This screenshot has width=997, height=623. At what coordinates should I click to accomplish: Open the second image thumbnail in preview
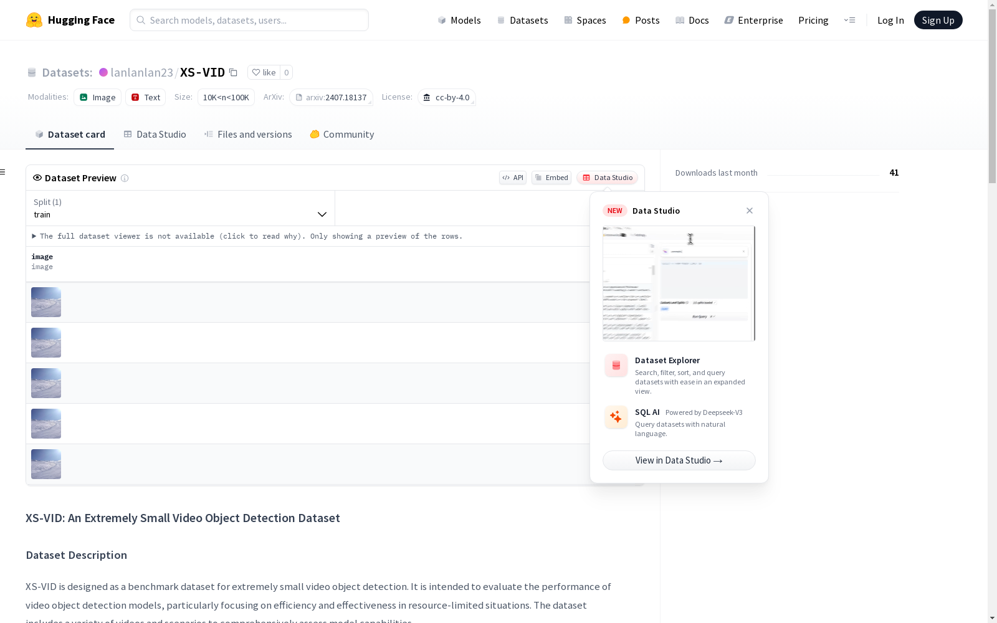point(46,343)
